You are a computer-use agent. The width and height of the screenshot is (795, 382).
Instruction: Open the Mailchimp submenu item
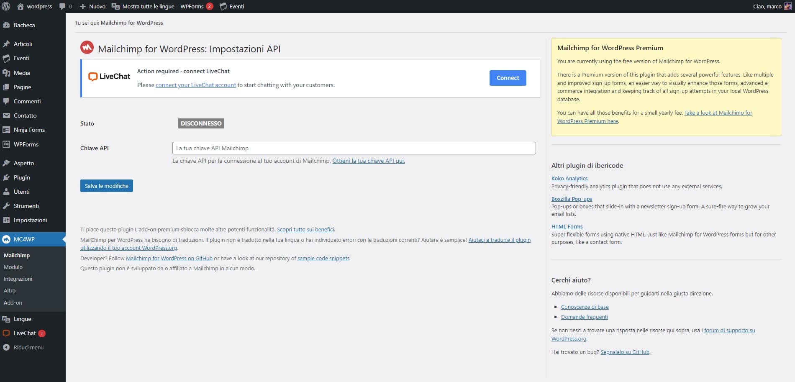pyautogui.click(x=17, y=255)
